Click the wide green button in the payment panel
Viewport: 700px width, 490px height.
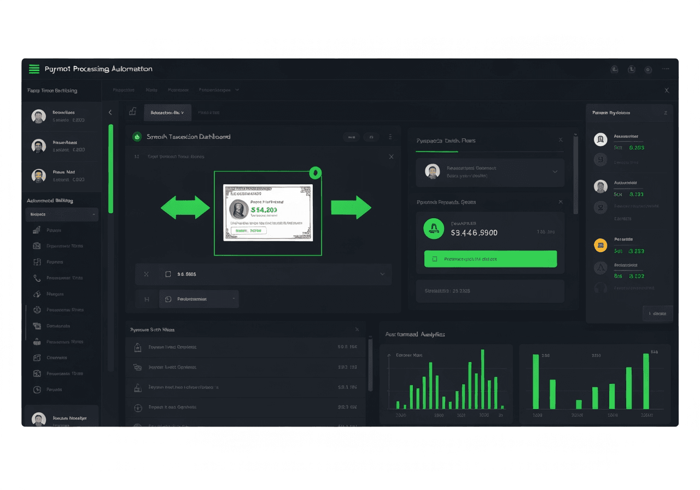click(x=491, y=259)
